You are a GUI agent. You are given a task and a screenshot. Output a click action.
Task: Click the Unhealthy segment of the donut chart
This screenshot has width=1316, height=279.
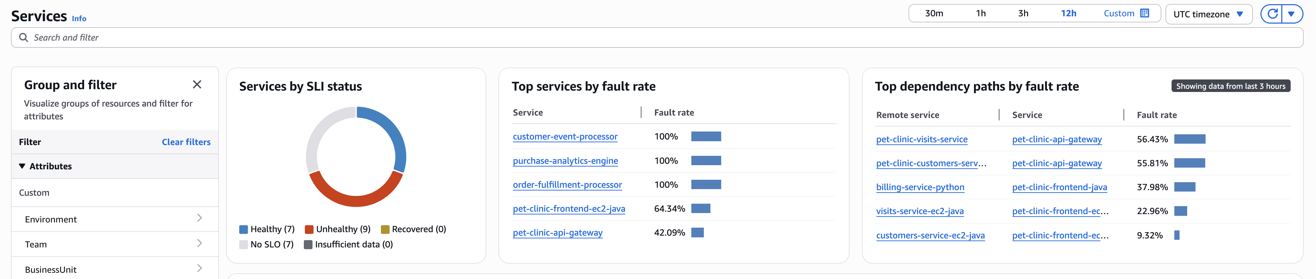coord(356,200)
